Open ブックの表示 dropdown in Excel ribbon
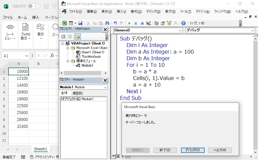 pos(25,32)
